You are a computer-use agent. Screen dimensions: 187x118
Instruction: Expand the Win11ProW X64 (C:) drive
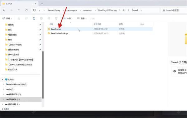pos(4,84)
